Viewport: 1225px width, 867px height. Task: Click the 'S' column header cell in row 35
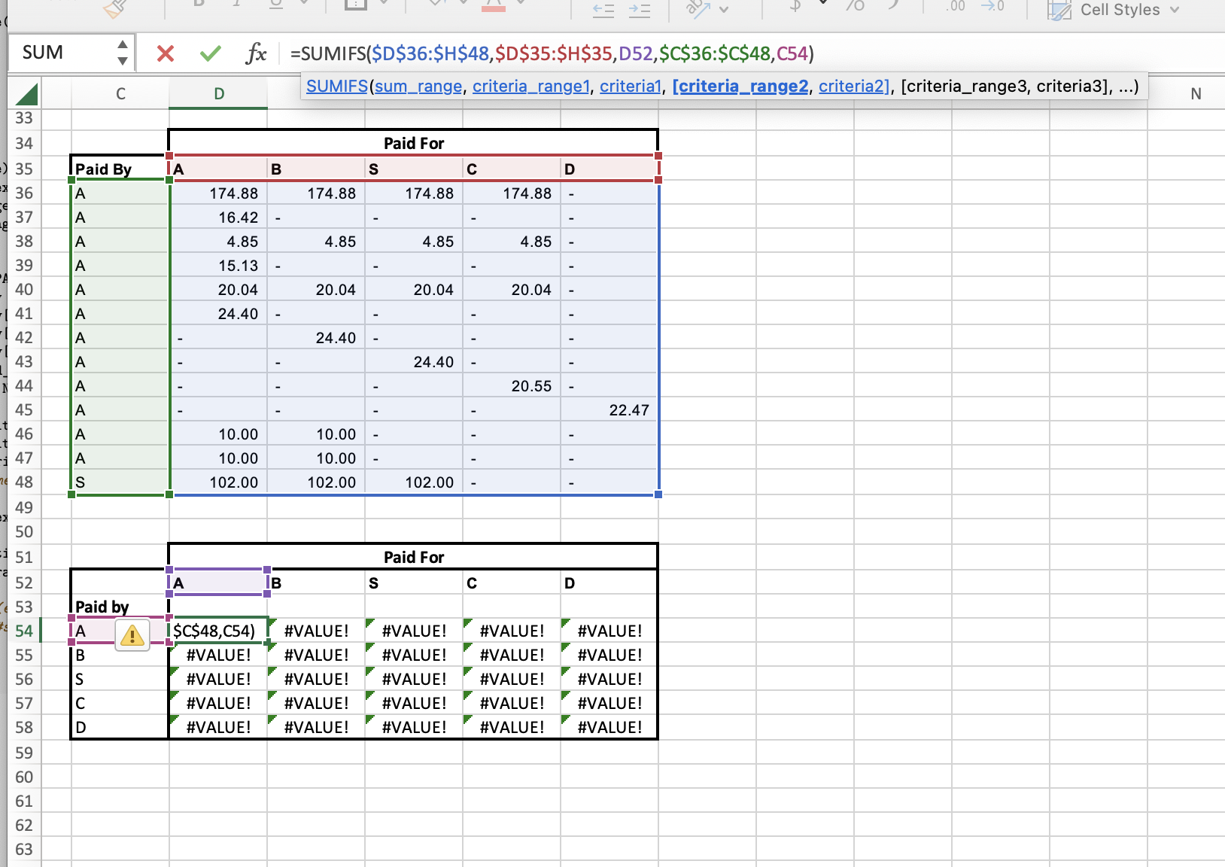pos(414,169)
